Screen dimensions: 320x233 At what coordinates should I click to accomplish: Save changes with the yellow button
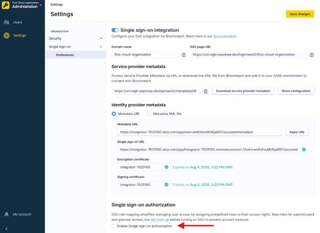click(300, 14)
